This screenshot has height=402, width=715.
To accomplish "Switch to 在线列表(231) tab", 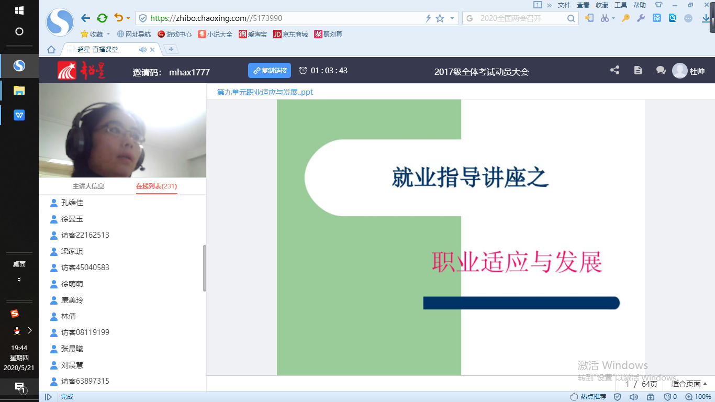I will [157, 186].
